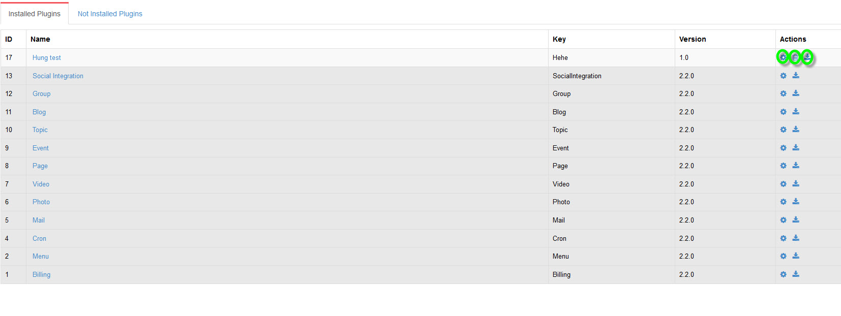Select the Installed Plugins tab
841x316 pixels.
pos(35,14)
